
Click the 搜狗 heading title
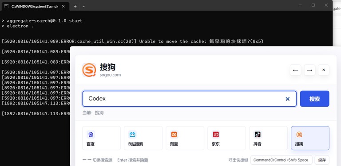pyautogui.click(x=107, y=67)
